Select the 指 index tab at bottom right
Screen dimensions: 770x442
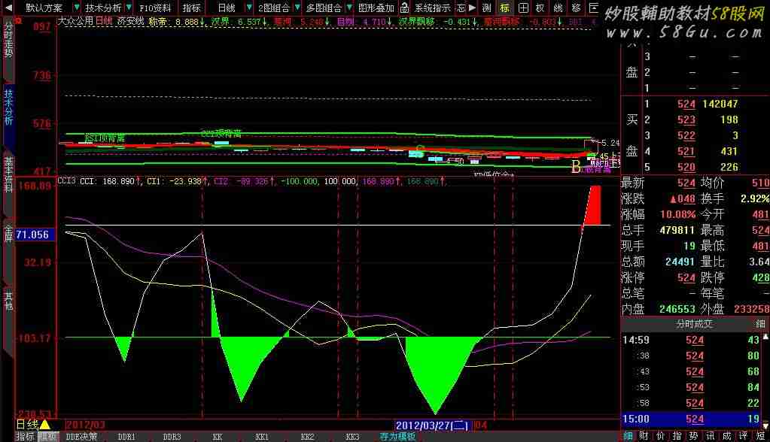[677, 436]
